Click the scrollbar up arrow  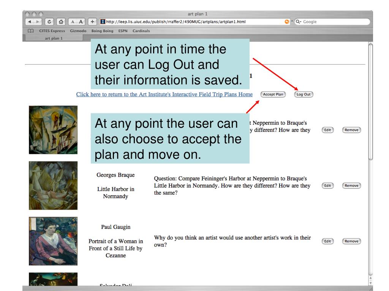[x=370, y=278]
